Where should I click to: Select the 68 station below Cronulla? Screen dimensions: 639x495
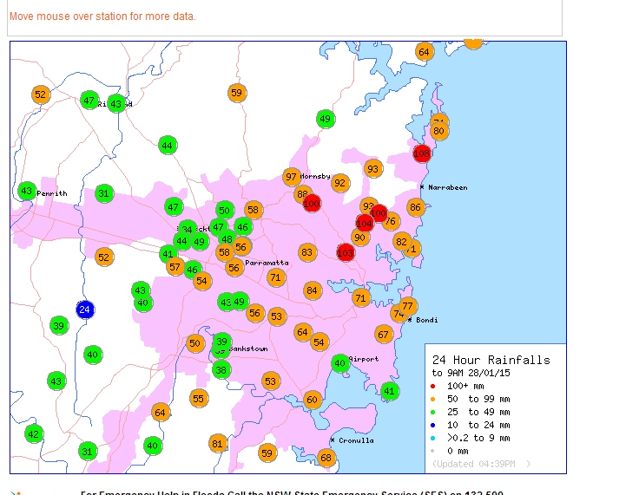point(326,458)
